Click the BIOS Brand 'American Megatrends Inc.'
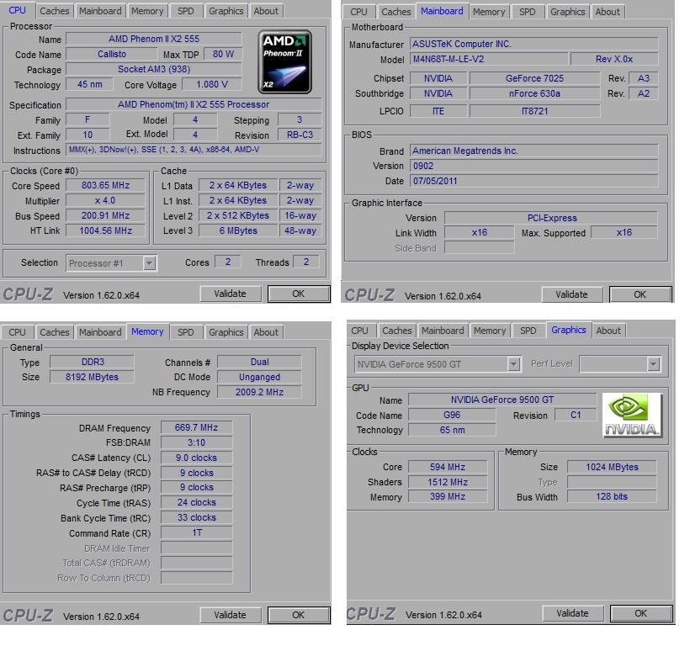The height and width of the screenshot is (646, 690). (x=534, y=151)
